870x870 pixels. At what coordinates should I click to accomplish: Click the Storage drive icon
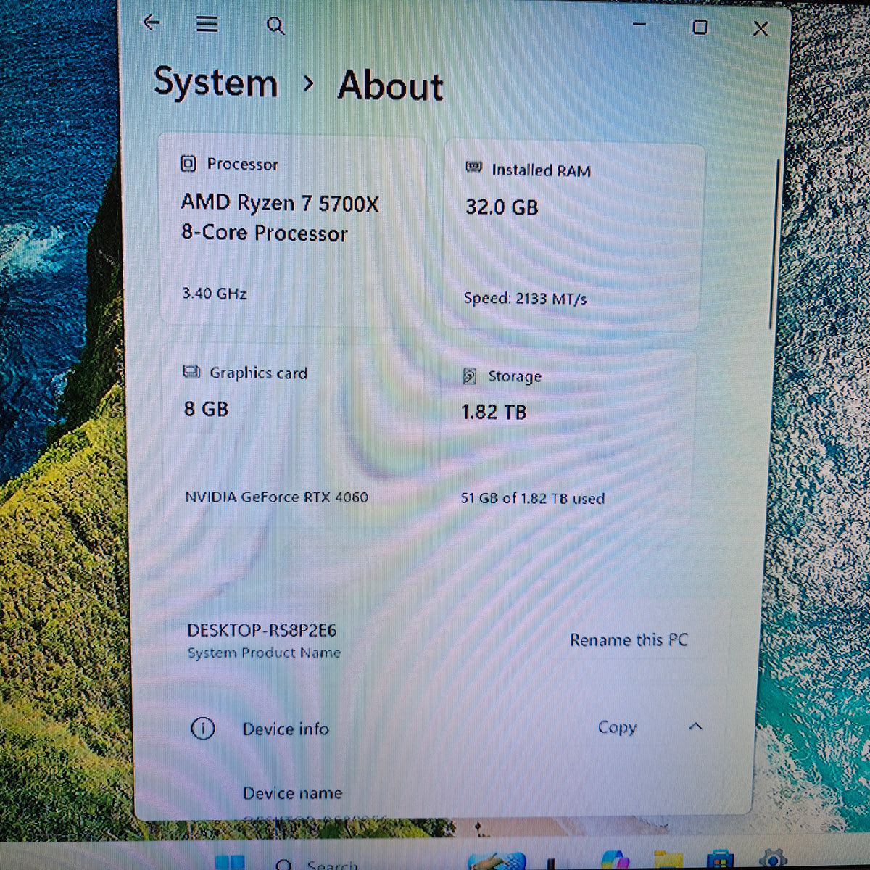pyautogui.click(x=470, y=376)
